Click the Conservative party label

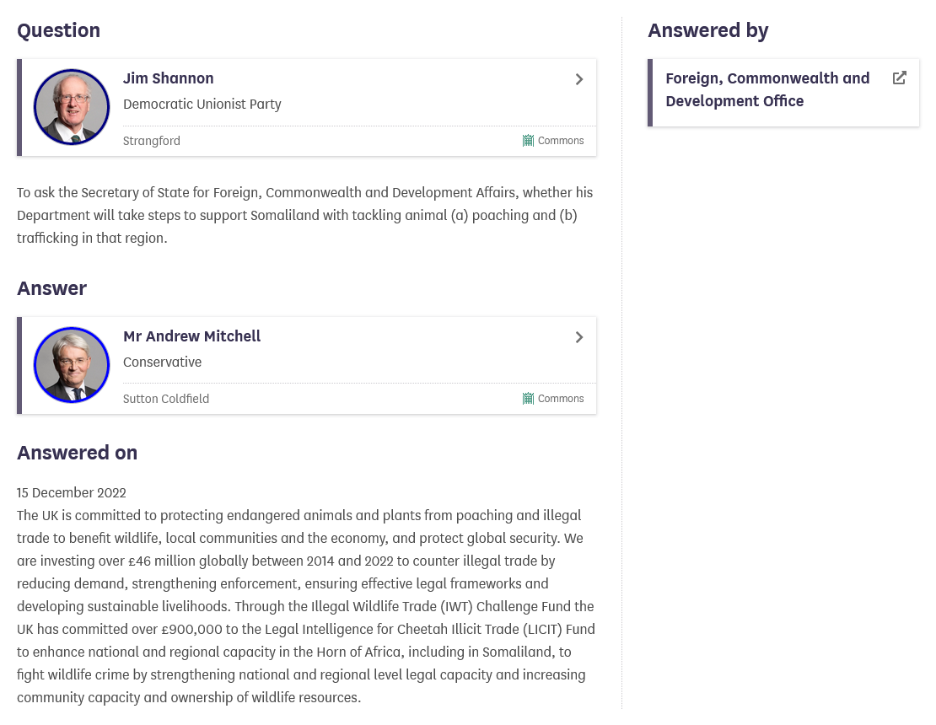pyautogui.click(x=163, y=362)
